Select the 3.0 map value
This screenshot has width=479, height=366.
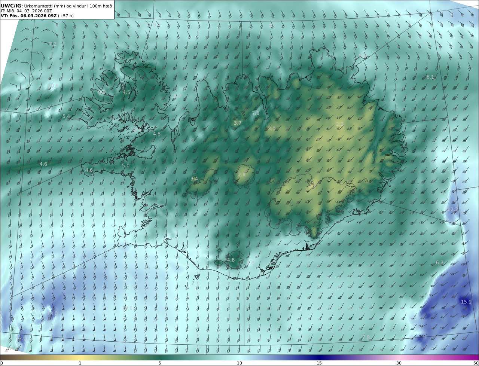click(272, 129)
